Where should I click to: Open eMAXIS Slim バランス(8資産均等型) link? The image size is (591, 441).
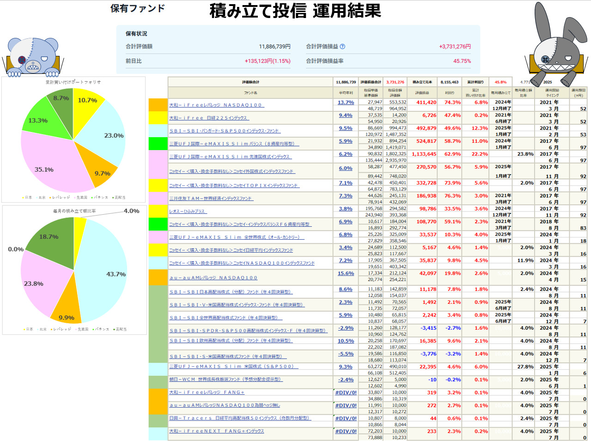234,144
